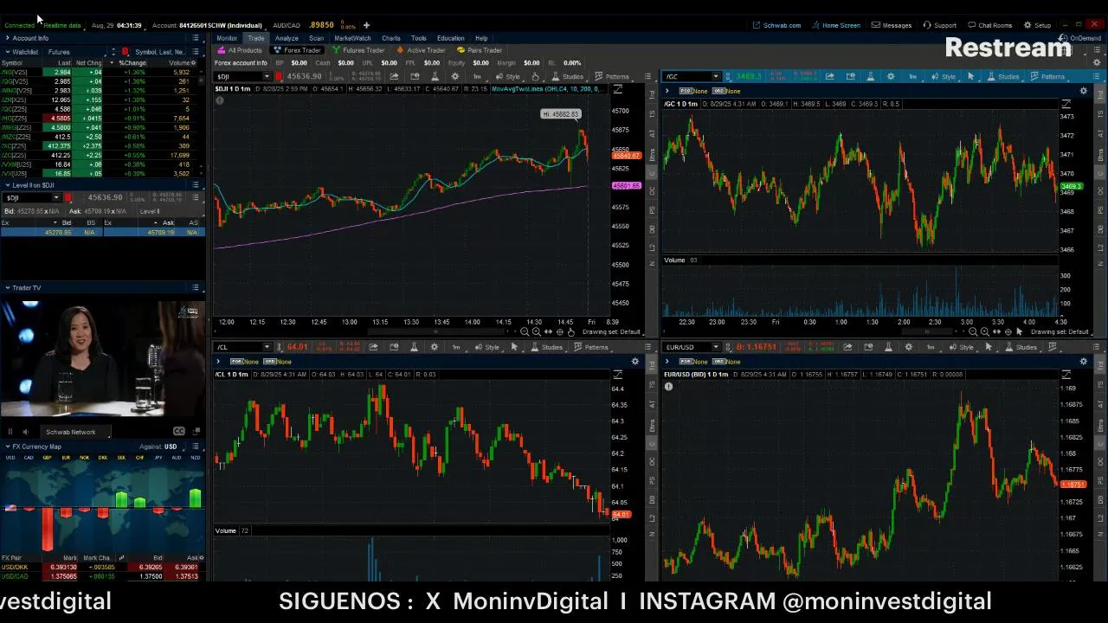Viewport: 1108px width, 623px height.
Task: Switch to Futures Trader sub-tab
Action: coord(358,50)
